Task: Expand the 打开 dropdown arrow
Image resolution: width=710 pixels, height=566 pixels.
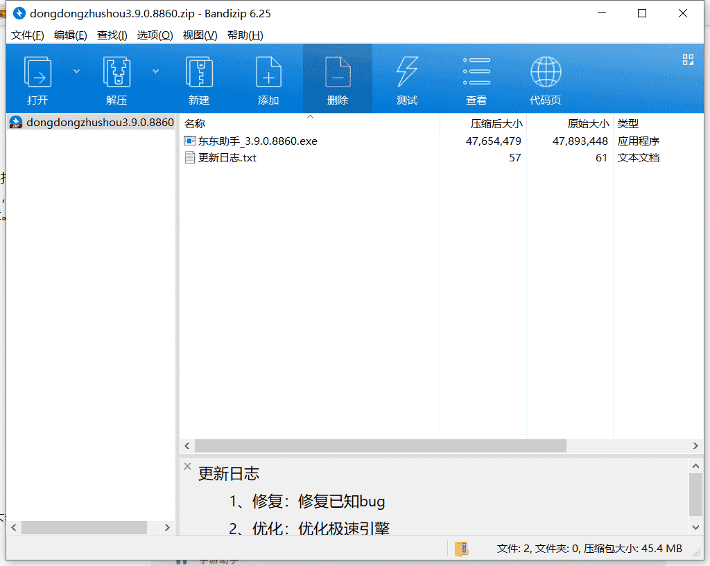Action: pos(76,71)
